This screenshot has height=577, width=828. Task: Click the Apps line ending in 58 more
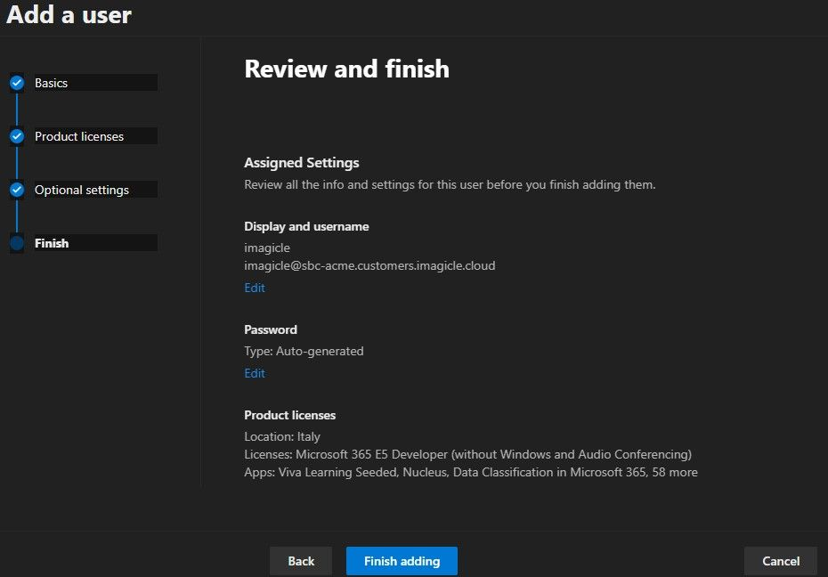pos(470,472)
